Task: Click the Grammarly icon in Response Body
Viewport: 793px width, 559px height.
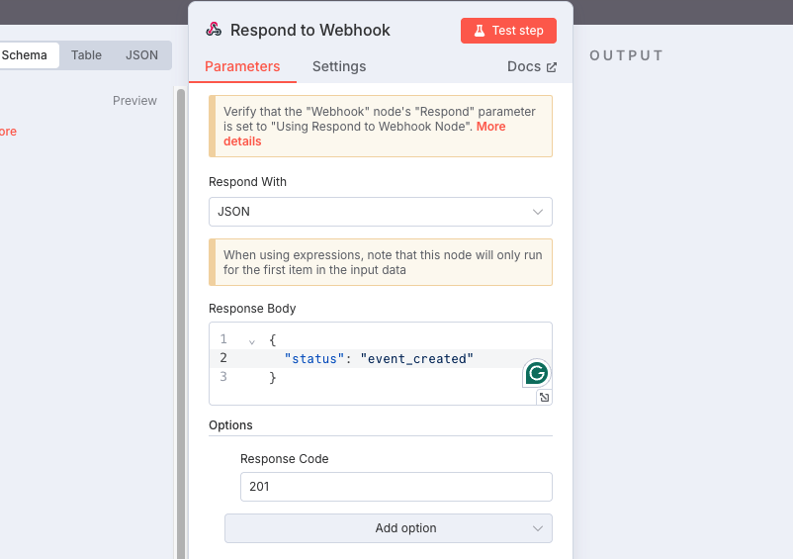Action: click(536, 373)
